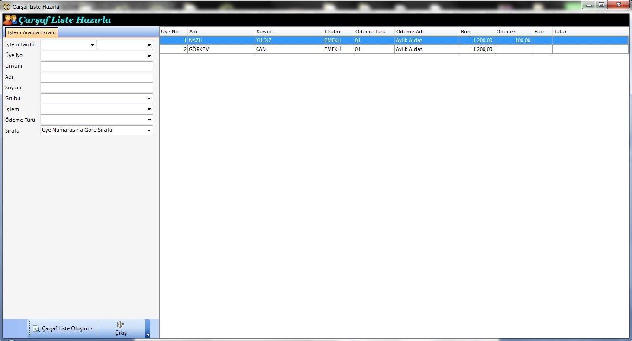The width and height of the screenshot is (632, 341).
Task: Click the Çarşaf Liste Oluştur magnifier icon
Action: pos(36,328)
